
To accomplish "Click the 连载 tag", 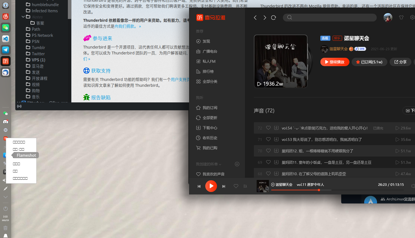I will point(325,38).
